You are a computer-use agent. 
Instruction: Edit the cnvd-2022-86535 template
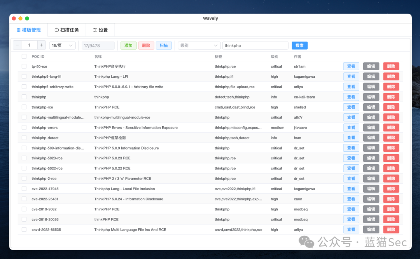[x=371, y=229]
